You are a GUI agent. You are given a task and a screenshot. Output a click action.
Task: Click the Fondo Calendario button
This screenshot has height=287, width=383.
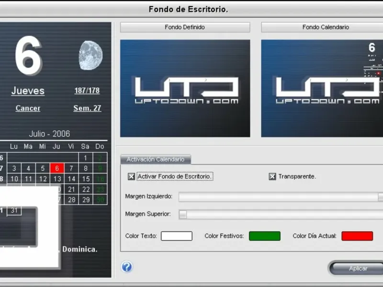(322, 27)
